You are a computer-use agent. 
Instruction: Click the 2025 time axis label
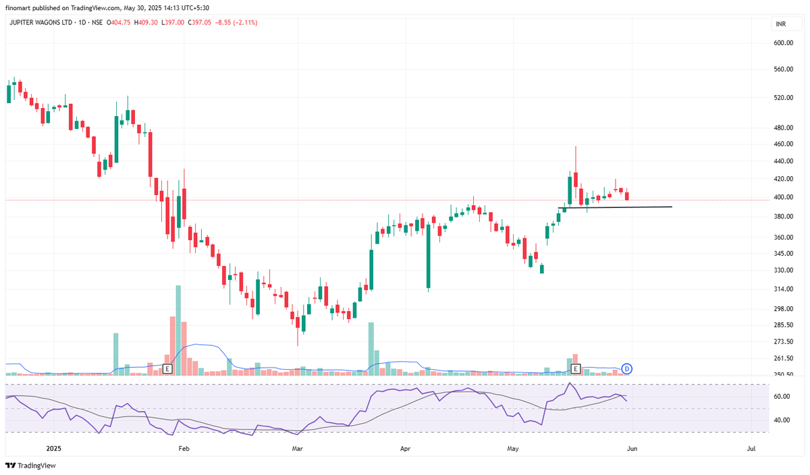[x=54, y=448]
